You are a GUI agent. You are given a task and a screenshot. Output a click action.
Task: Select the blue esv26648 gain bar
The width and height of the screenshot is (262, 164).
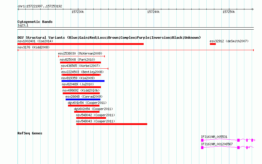coord(83,99)
